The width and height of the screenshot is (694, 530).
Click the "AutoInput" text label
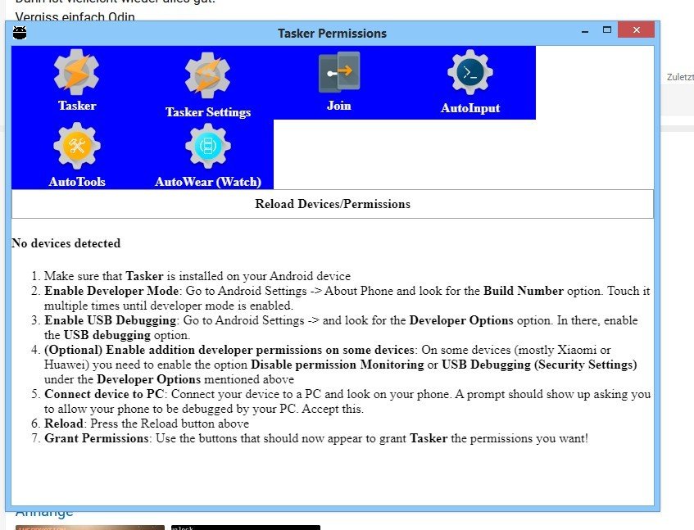click(470, 108)
